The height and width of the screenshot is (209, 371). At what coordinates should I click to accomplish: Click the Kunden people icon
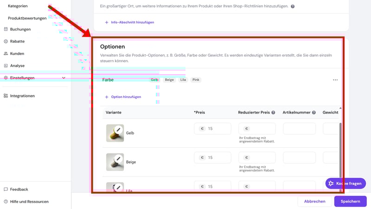pyautogui.click(x=6, y=53)
